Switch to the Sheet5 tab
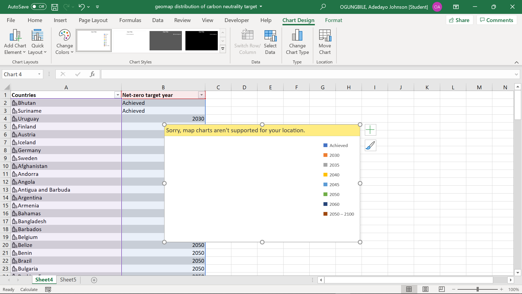The image size is (522, 294). (x=68, y=280)
